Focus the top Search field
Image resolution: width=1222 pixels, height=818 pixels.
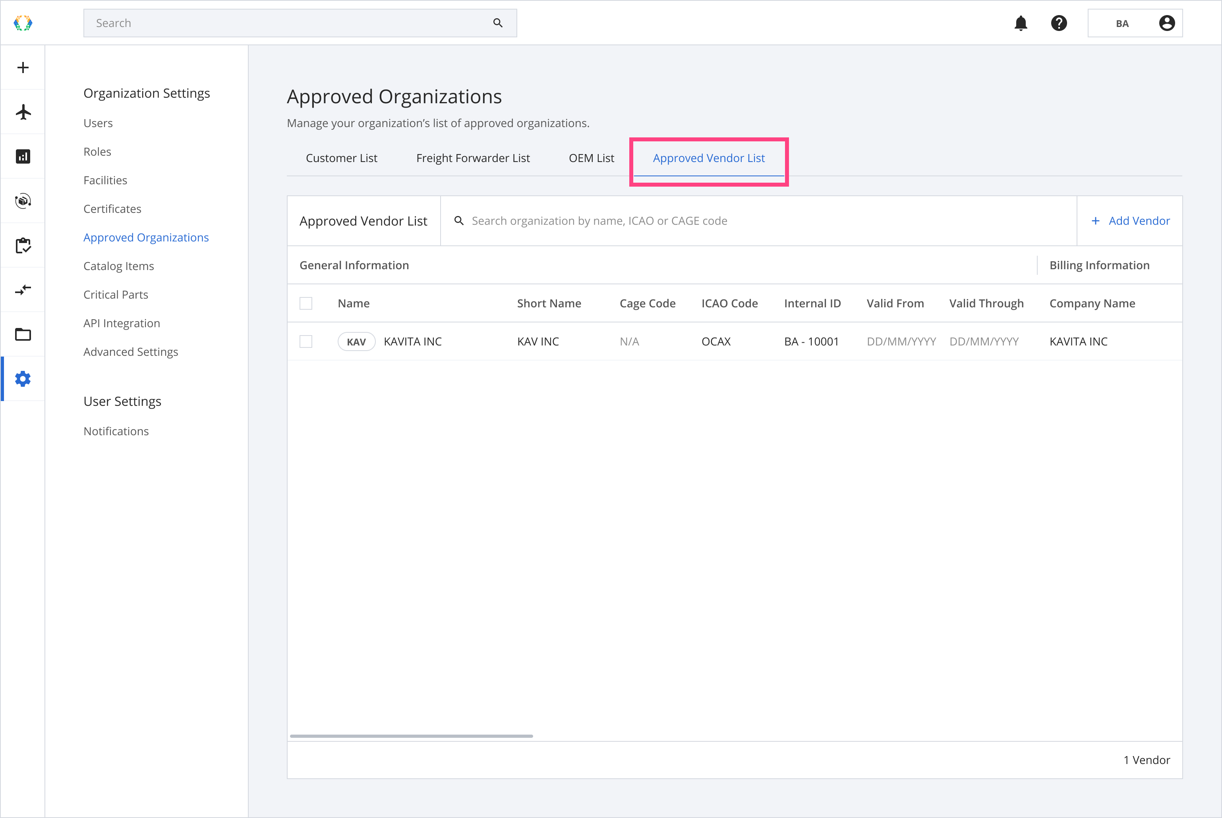click(x=300, y=23)
